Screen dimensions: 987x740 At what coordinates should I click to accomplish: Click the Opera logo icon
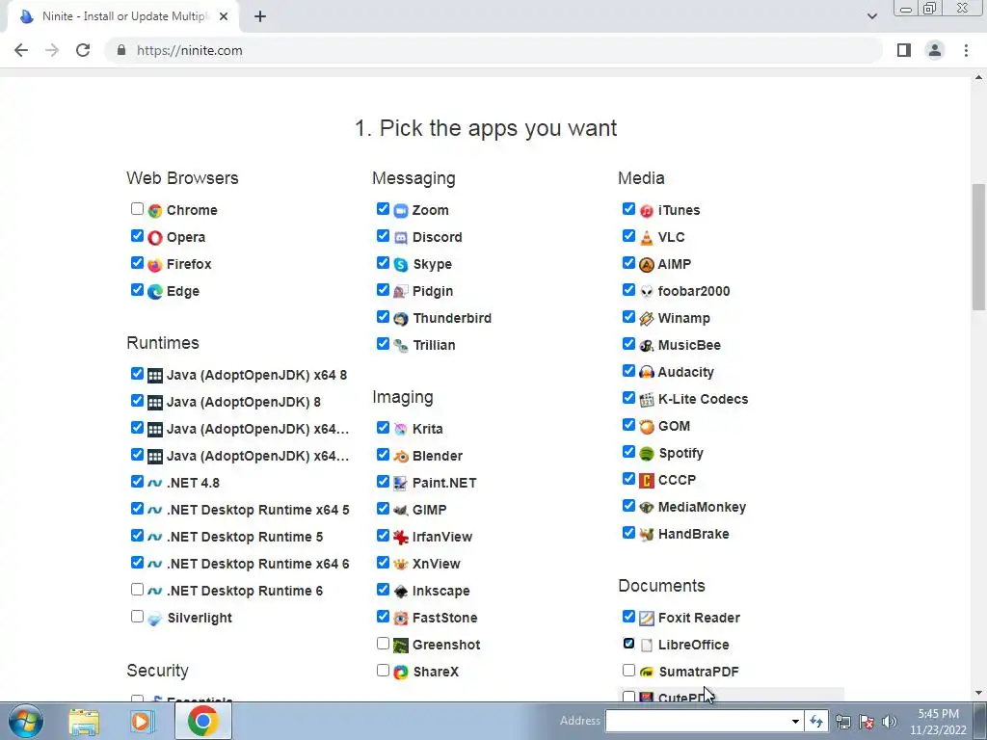[155, 237]
